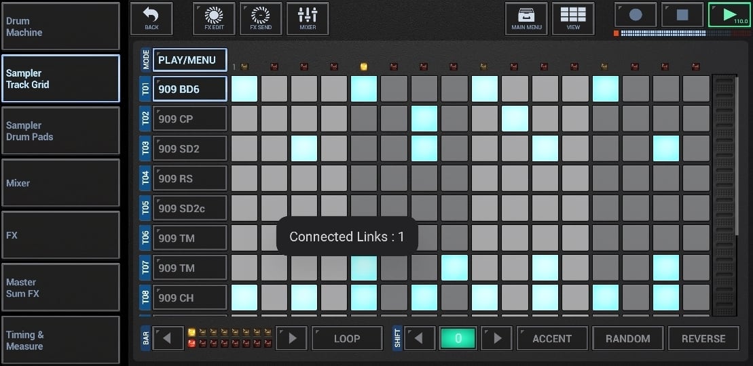Viewport: 753px width, 366px height.
Task: Click the RANDOM button
Action: (x=627, y=338)
